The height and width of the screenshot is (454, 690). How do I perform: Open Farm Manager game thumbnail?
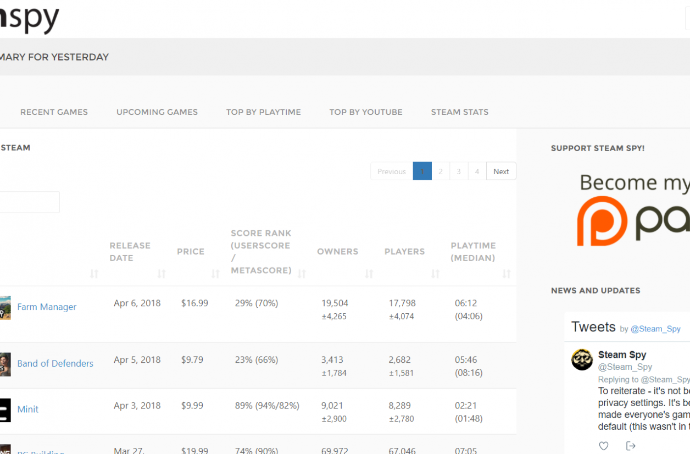click(x=5, y=307)
